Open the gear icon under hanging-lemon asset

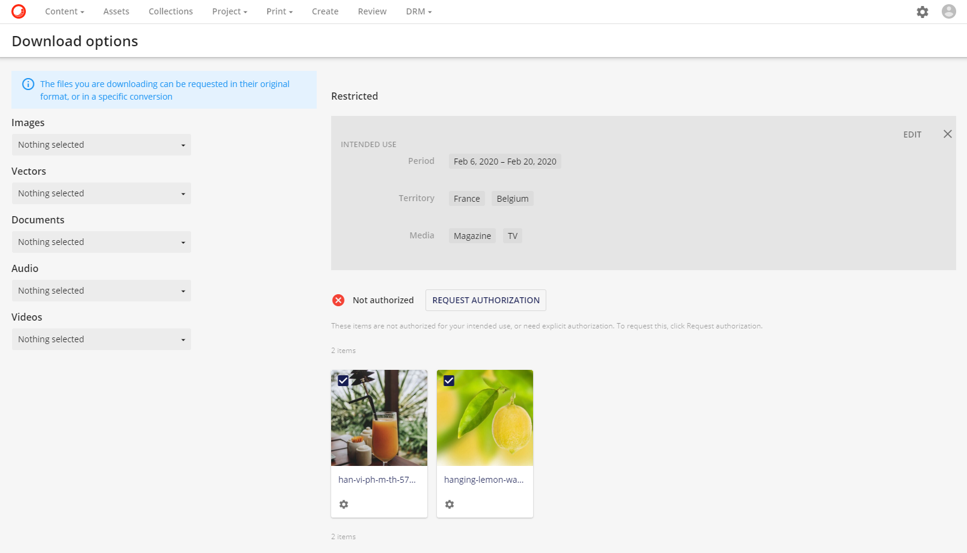[x=449, y=504]
